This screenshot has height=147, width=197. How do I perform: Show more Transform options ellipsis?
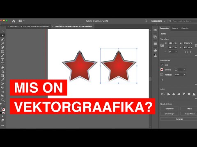click(196, 56)
